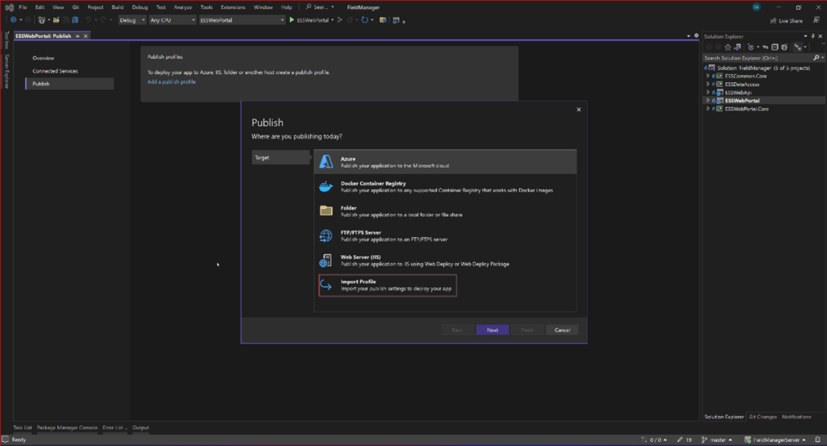Click Search Solution Explorer input field

tap(758, 58)
